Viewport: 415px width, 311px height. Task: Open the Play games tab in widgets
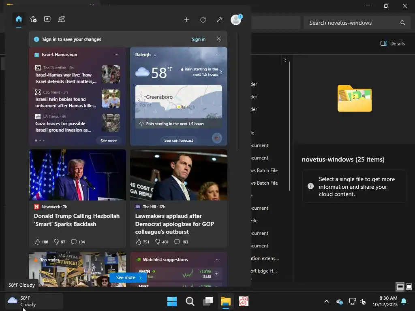pyautogui.click(x=62, y=19)
